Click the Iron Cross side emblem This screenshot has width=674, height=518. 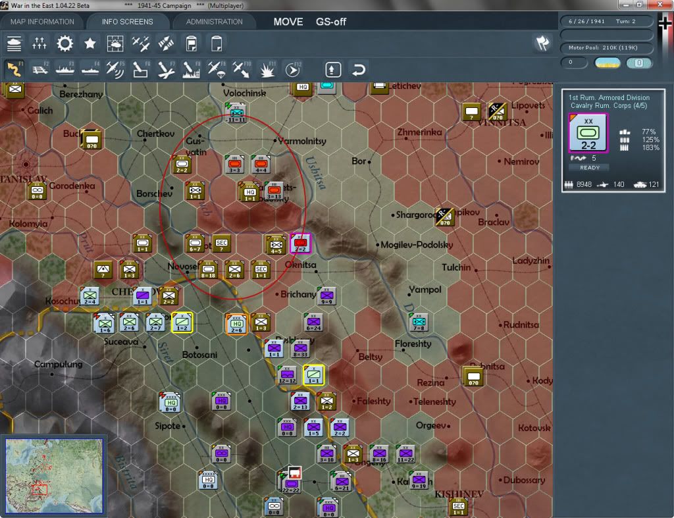[x=665, y=23]
